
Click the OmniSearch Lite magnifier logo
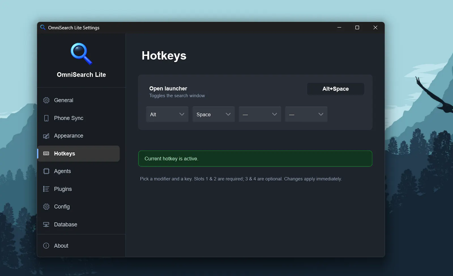81,54
